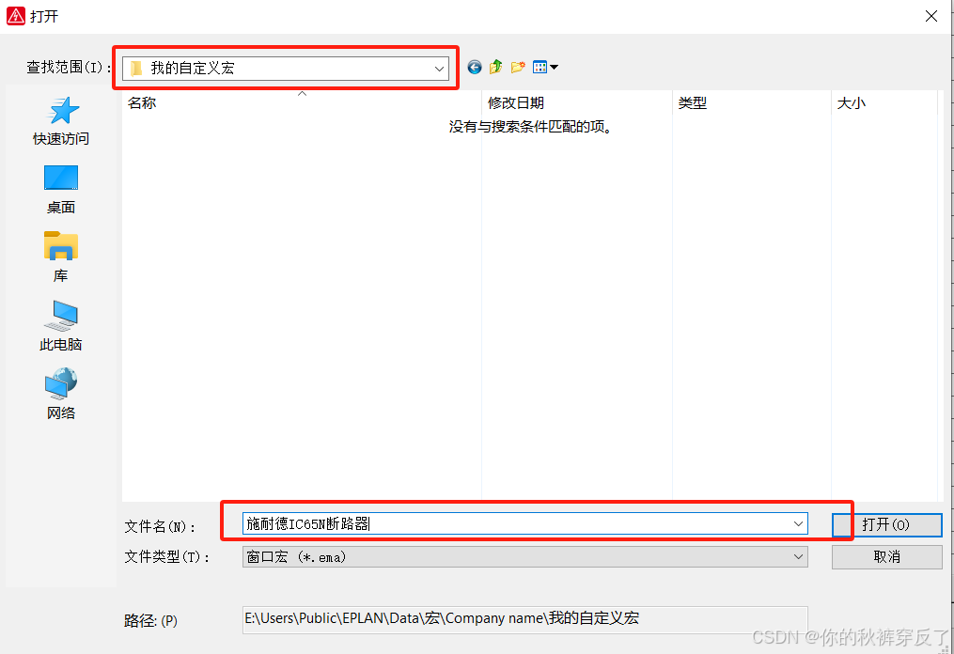This screenshot has width=954, height=654.
Task: Expand the 查找范围 folder dropdown
Action: coord(439,69)
